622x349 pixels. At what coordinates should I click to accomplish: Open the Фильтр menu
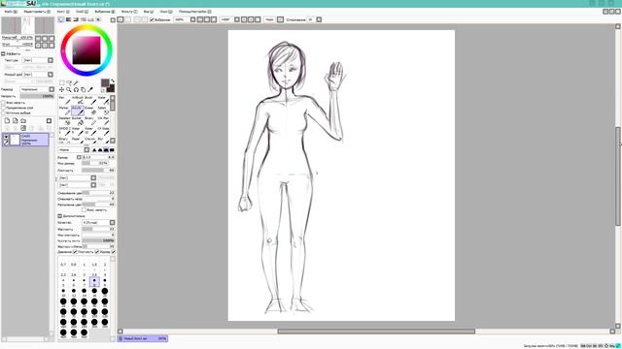click(x=129, y=12)
